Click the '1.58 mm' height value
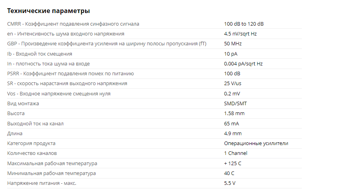This screenshot has height=190, width=337. coord(234,114)
